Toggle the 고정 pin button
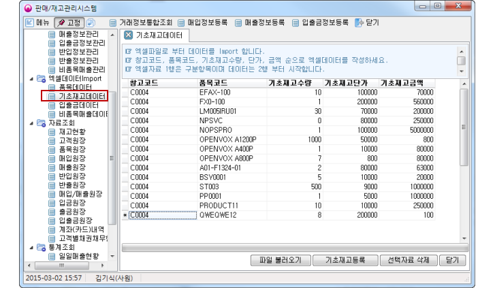 [69, 22]
